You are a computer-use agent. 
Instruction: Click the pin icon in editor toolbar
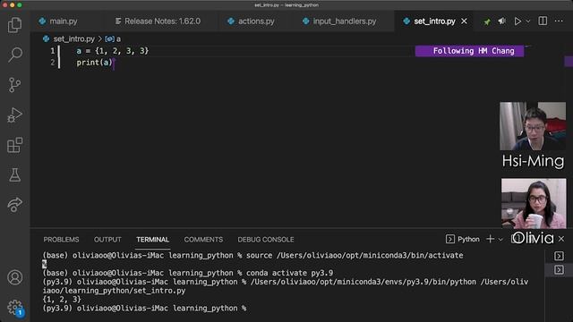pyautogui.click(x=487, y=21)
